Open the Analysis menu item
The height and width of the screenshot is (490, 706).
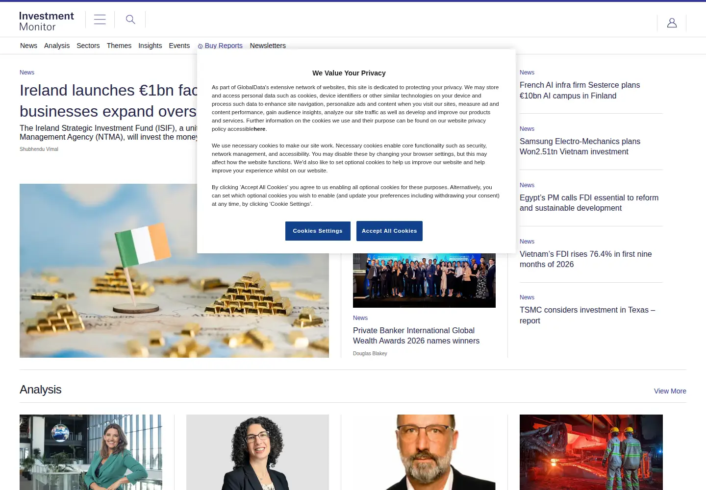[57, 46]
